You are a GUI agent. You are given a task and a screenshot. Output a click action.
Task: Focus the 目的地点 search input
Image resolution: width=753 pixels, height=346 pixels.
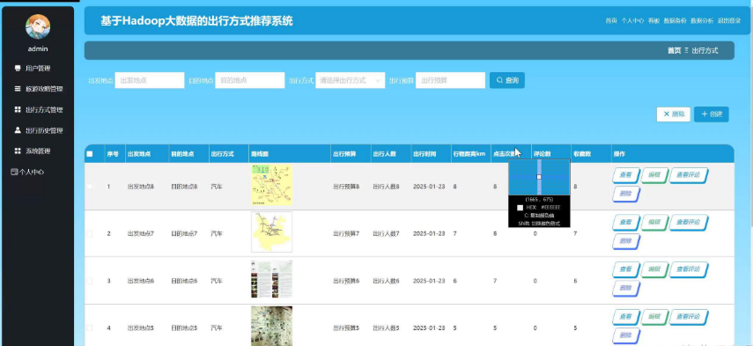click(250, 80)
